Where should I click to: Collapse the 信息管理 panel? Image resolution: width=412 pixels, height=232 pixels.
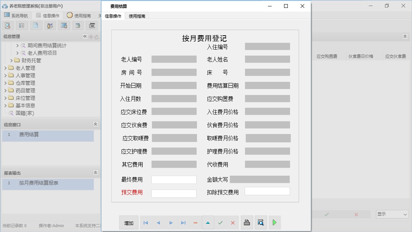(x=84, y=36)
